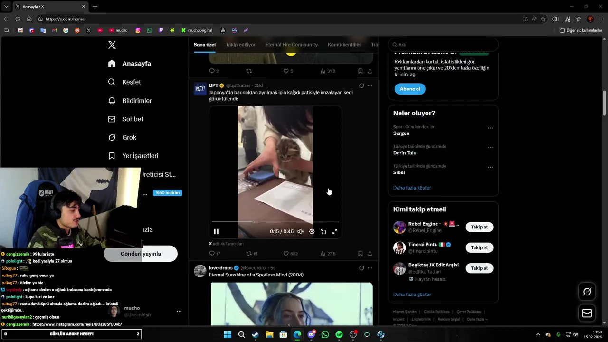Open Spotify from the taskbar
This screenshot has height=342, width=608.
pos(339,334)
